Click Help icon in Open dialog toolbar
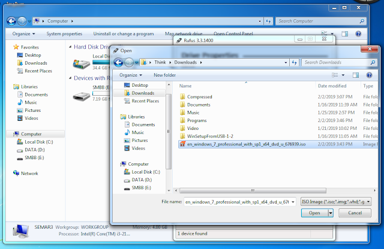Image resolution: width=384 pixels, height=249 pixels. tap(369, 75)
